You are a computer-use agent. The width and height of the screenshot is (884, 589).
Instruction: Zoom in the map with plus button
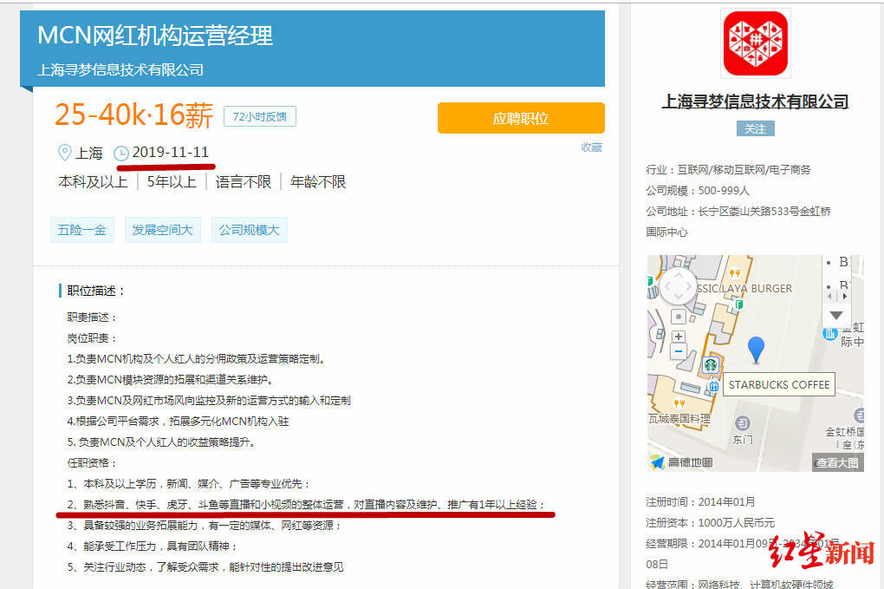(679, 337)
